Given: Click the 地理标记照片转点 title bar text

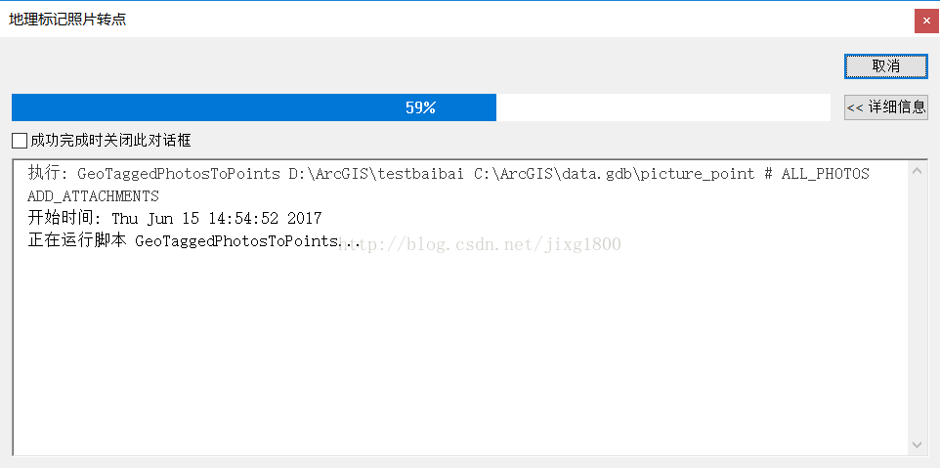Looking at the screenshot, I should pyautogui.click(x=67, y=20).
